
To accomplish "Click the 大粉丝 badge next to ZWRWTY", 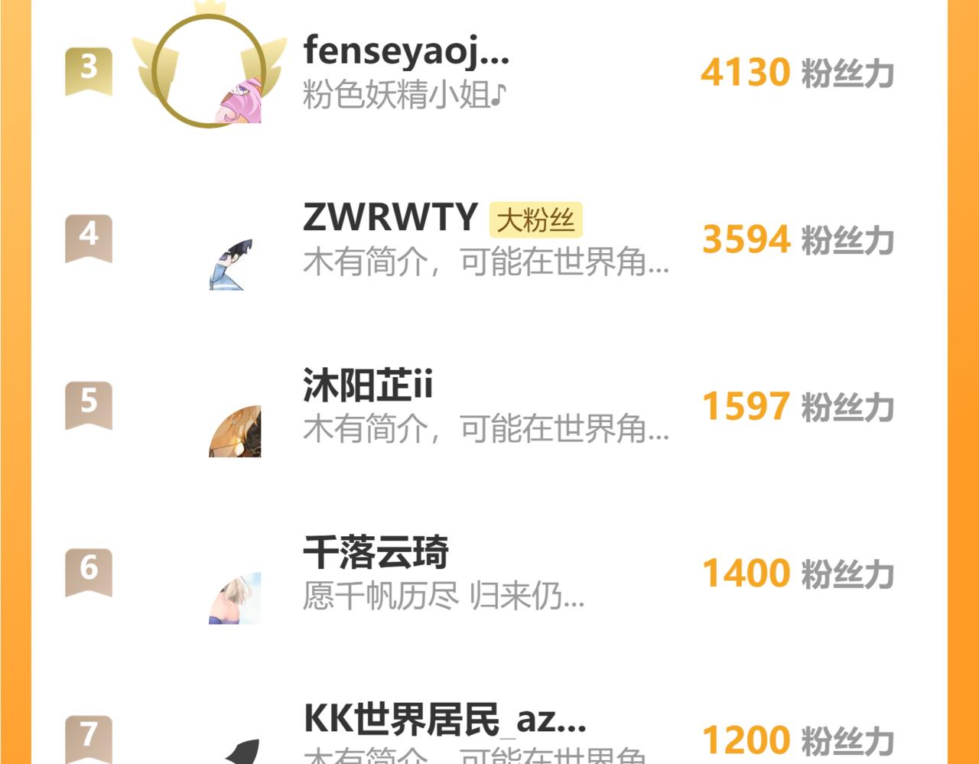I will tap(535, 220).
